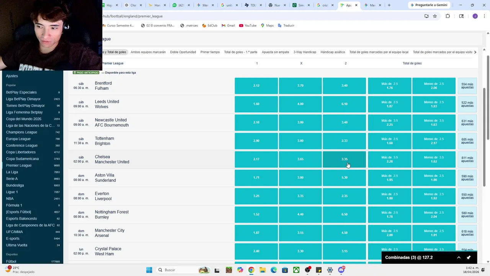Open 554 más apuestas for Brentford-Fulham
The width and height of the screenshot is (490, 276).
point(467,85)
